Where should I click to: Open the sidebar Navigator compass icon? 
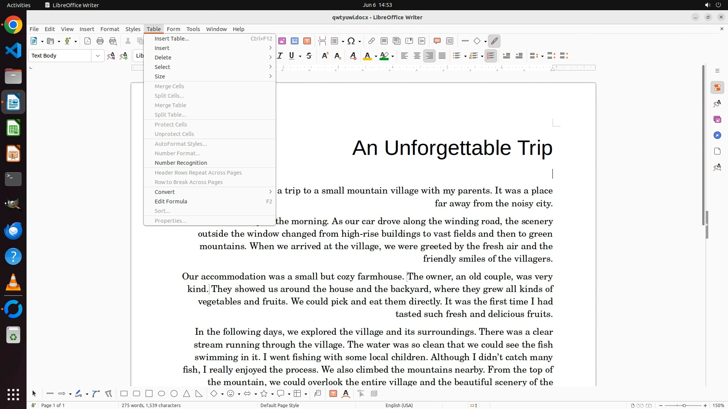(717, 136)
